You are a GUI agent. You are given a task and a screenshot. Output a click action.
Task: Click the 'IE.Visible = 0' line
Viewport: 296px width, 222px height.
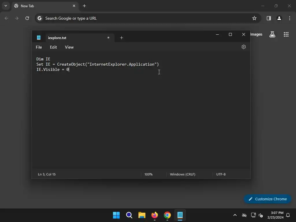coord(53,69)
